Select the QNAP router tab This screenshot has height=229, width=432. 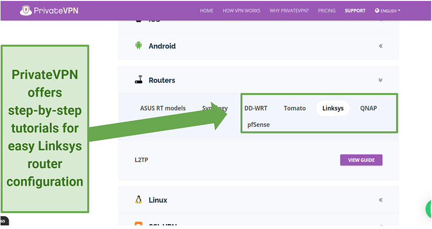368,108
